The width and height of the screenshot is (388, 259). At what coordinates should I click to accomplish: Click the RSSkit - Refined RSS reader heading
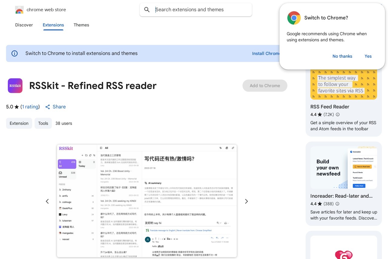[93, 86]
